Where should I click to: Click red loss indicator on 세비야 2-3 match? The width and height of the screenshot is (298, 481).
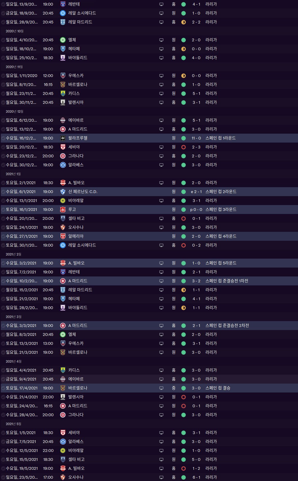click(x=184, y=147)
